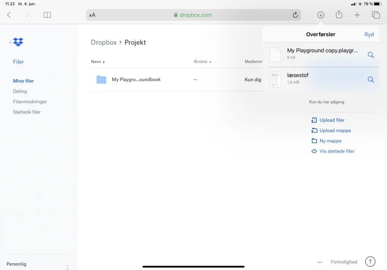387x270 pixels.
Task: Navigate to Dropbox breadcrumb root
Action: (x=104, y=42)
